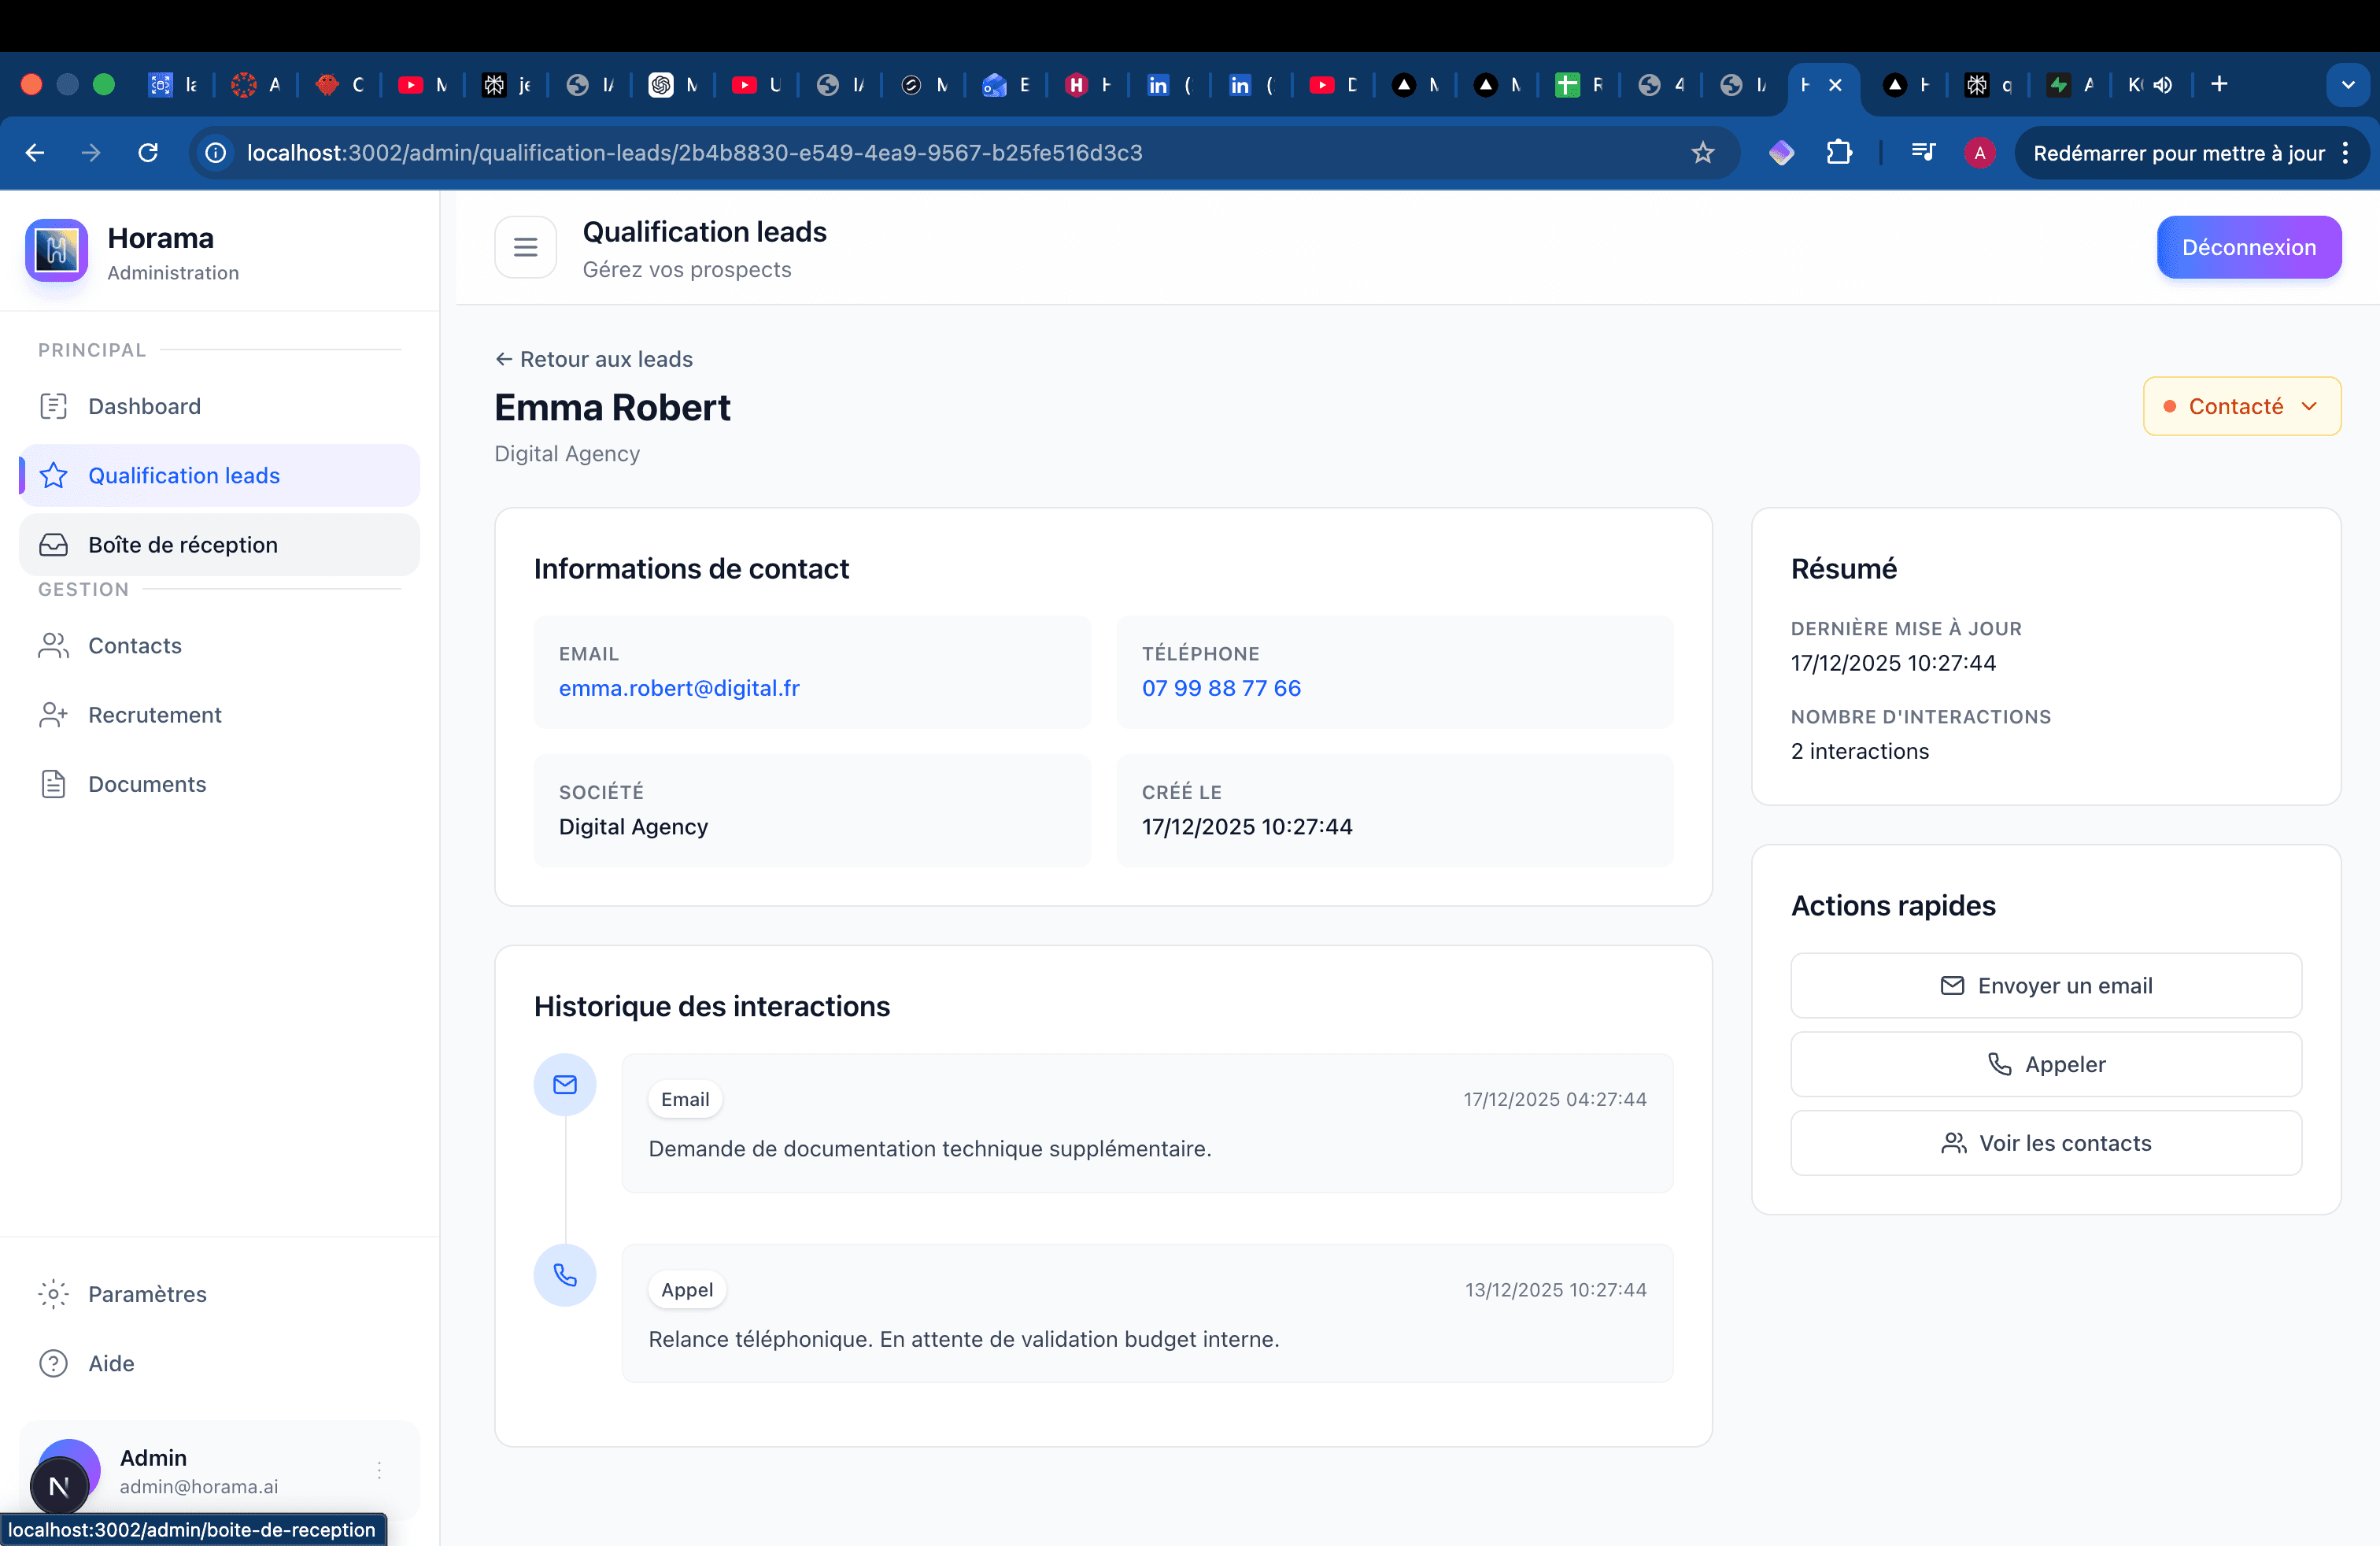Open the Boîte de réception inbox icon
Screen dimensions: 2380x1546
click(x=53, y=544)
